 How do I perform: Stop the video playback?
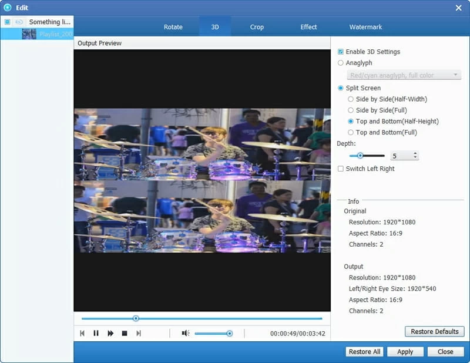coord(125,333)
